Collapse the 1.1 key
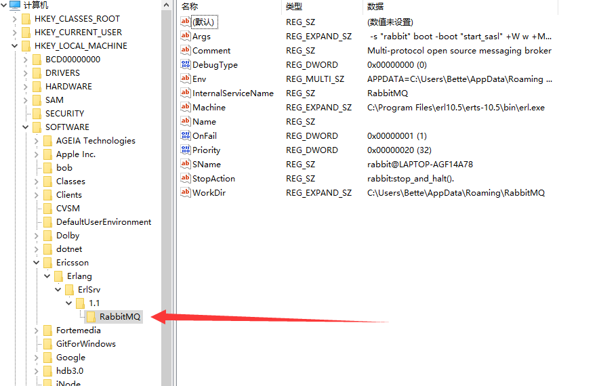Viewport: 599px width, 386px height. click(x=68, y=303)
